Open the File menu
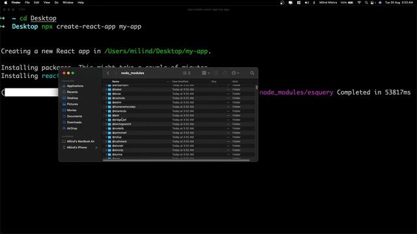The height and width of the screenshot is (234, 417). coord(27,3)
